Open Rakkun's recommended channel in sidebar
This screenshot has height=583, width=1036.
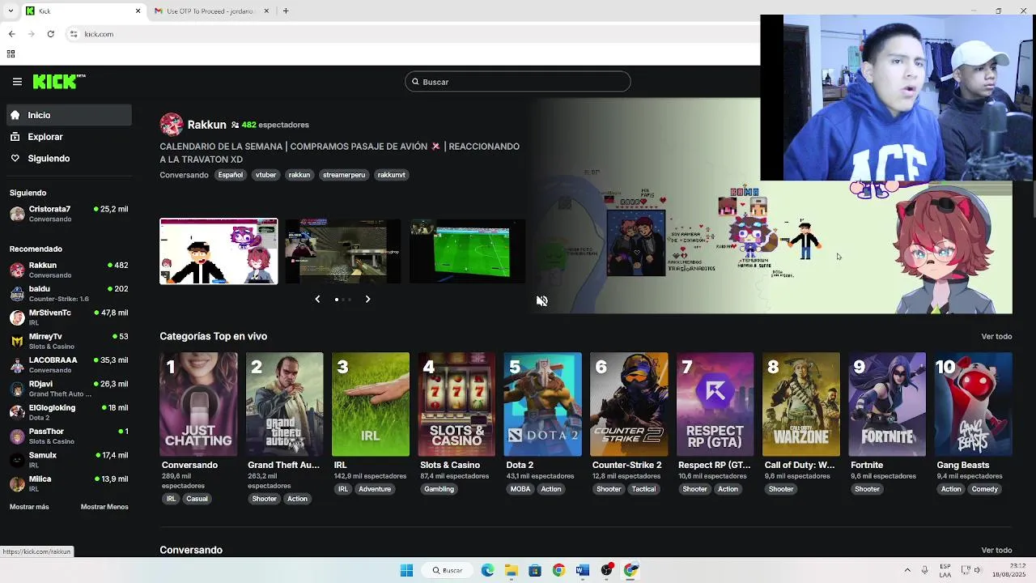click(x=69, y=270)
